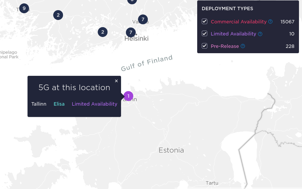302x189 pixels.
Task: Show help for Commercial Availability
Action: (x=270, y=22)
